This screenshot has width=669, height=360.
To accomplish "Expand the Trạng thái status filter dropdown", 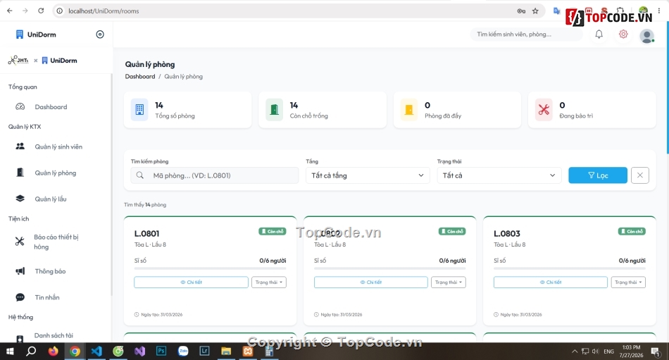I will click(499, 175).
